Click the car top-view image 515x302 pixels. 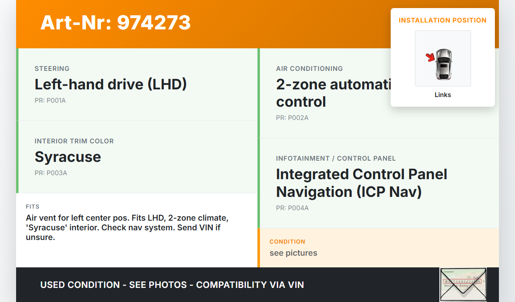[x=443, y=64]
